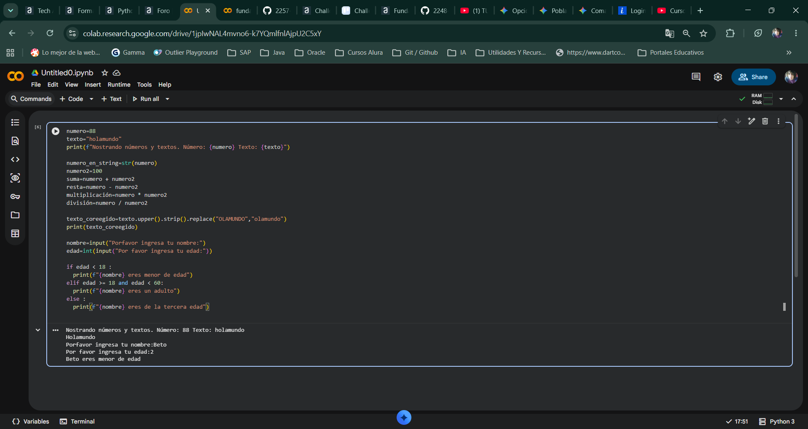This screenshot has height=429, width=808.
Task: Run the code cell
Action: point(56,131)
